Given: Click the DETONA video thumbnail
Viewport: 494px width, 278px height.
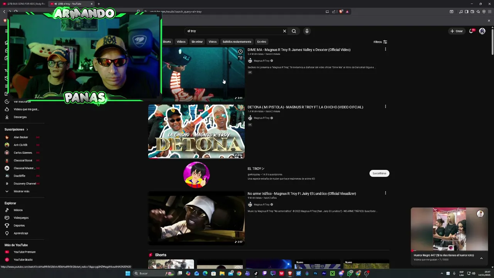Looking at the screenshot, I should click(196, 132).
